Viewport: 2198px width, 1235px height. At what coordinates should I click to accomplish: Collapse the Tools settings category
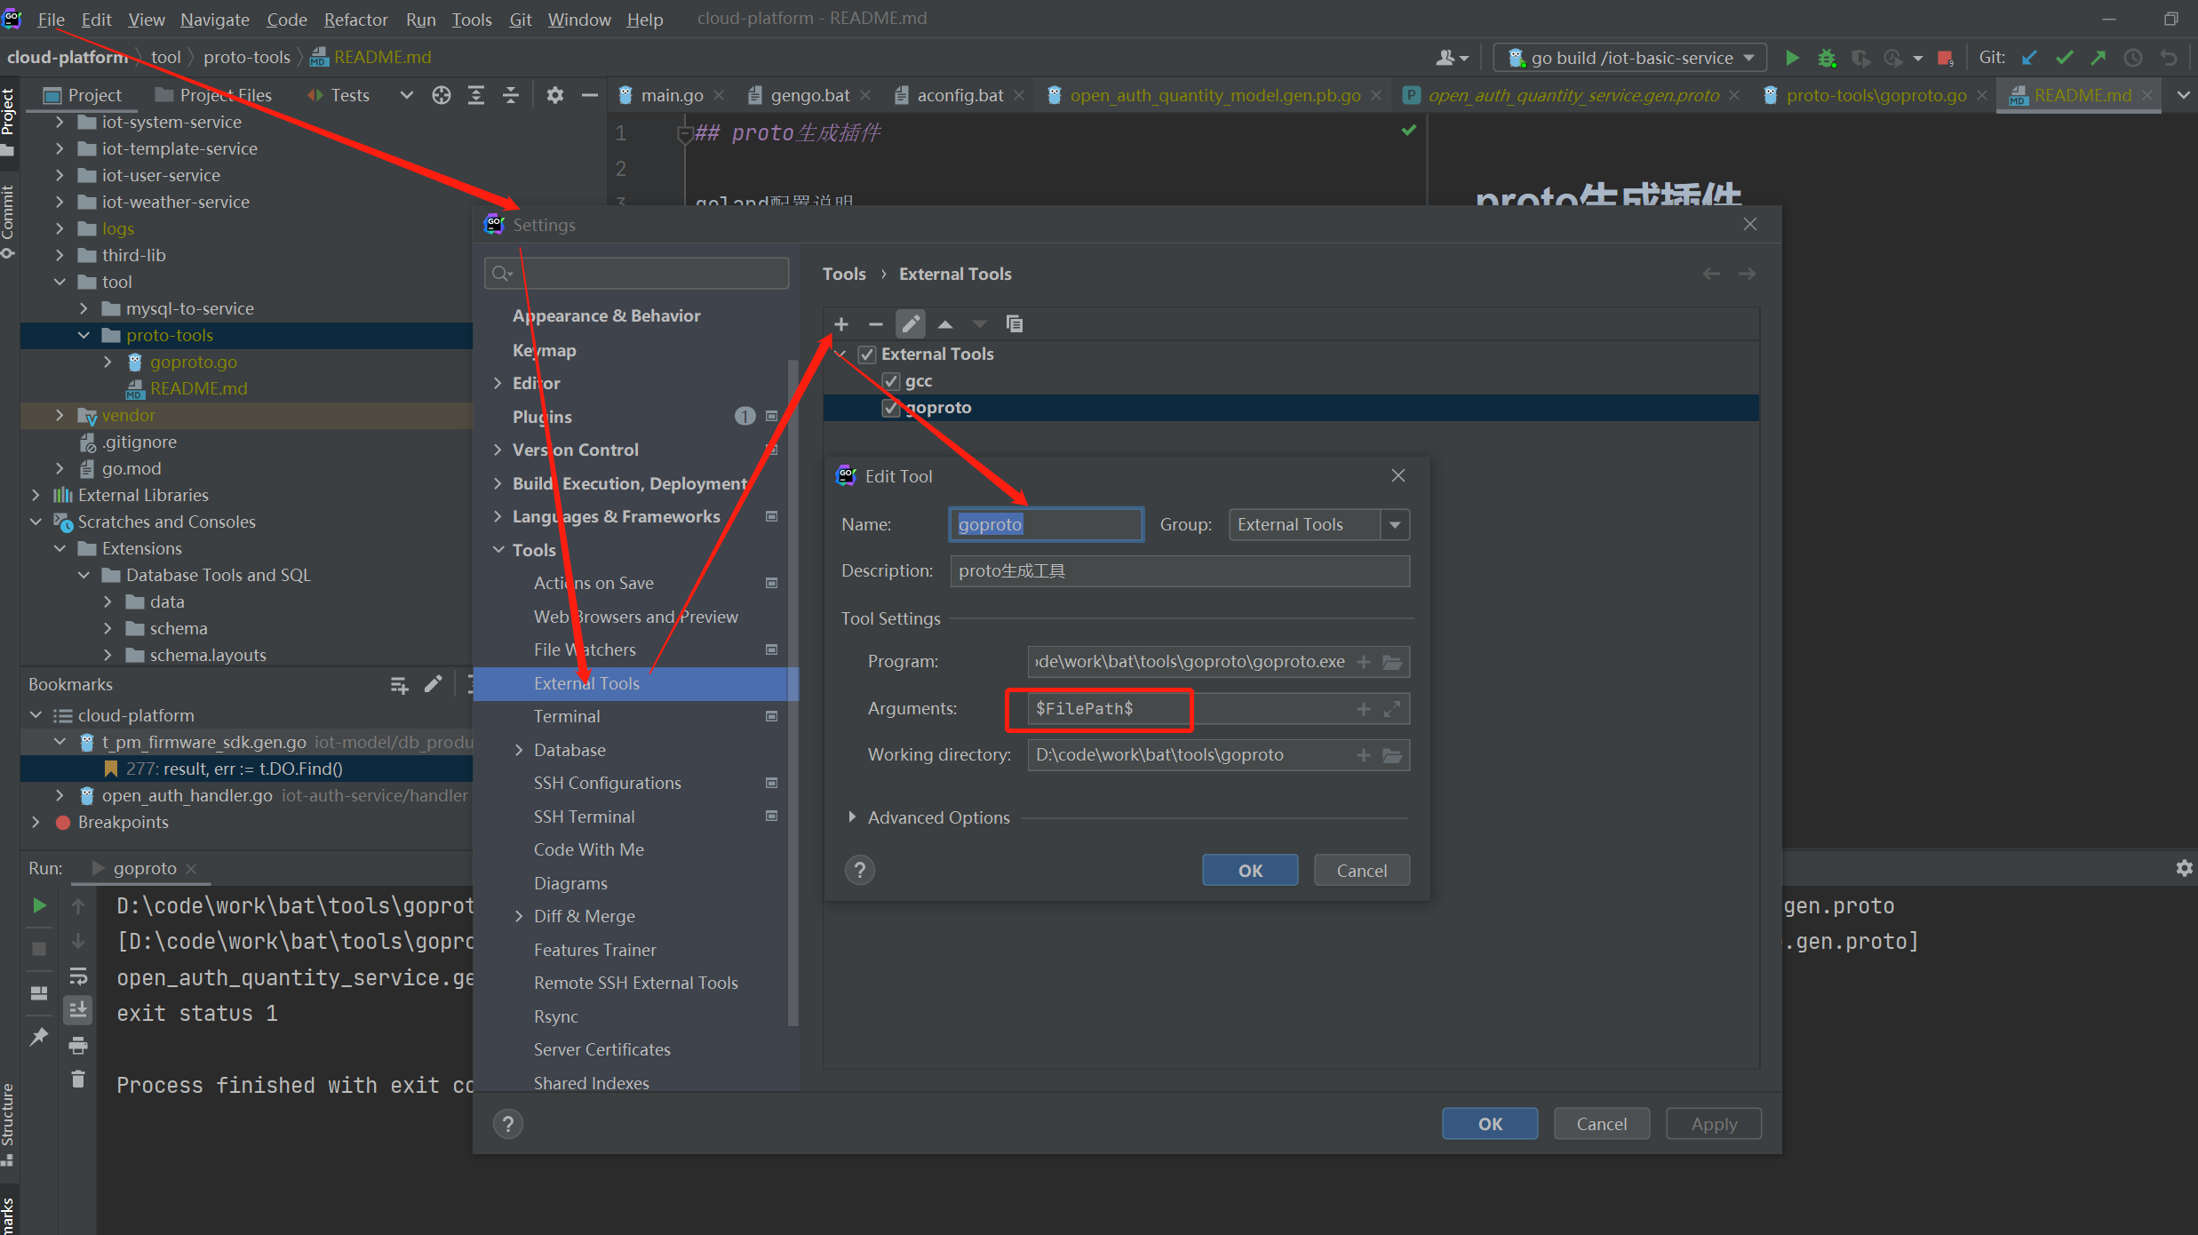[498, 550]
